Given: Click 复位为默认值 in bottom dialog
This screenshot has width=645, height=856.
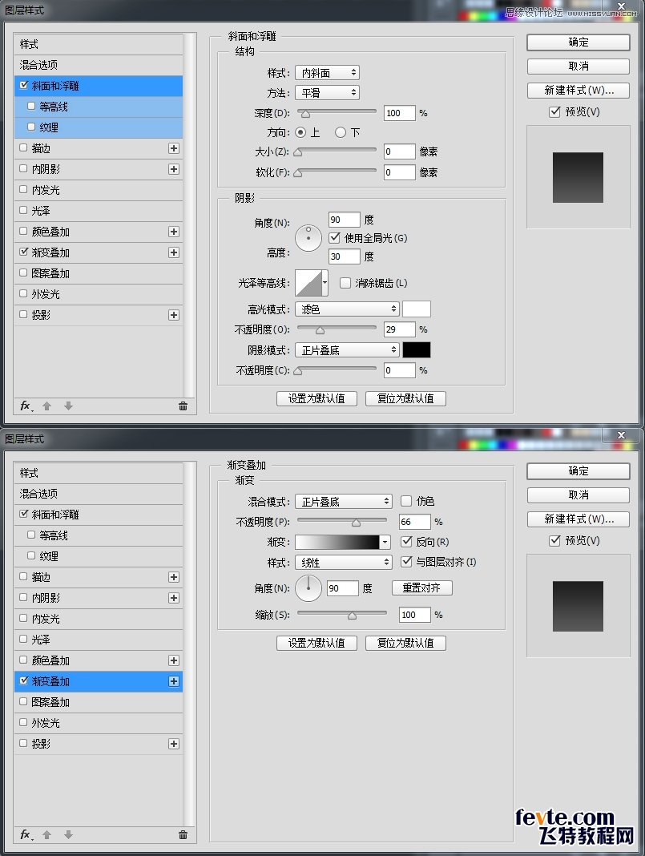Looking at the screenshot, I should 405,643.
